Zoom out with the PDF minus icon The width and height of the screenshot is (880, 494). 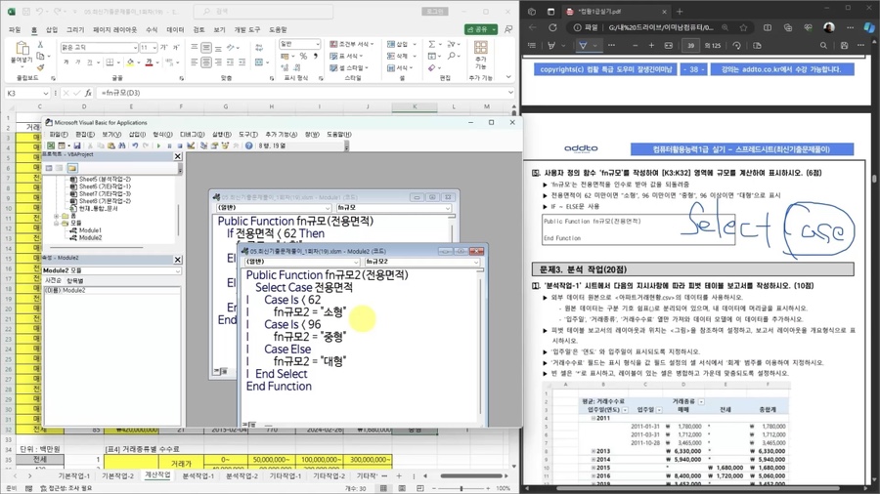coord(635,45)
